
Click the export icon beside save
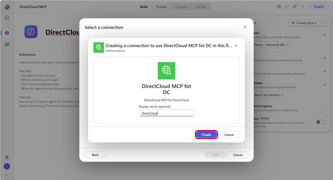pos(287,7)
